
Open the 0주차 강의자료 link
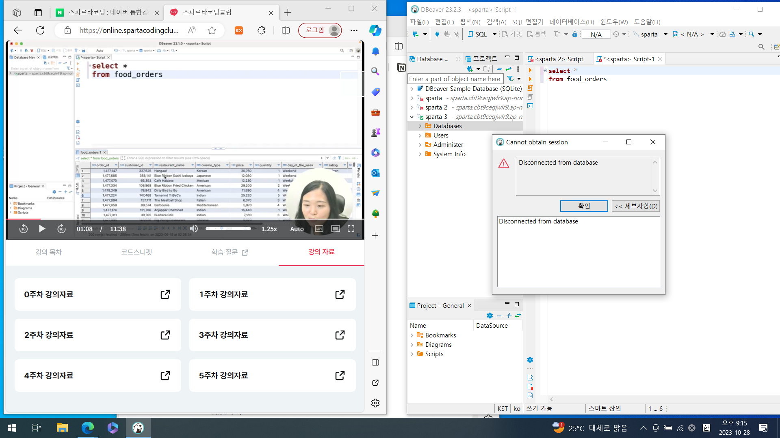click(x=97, y=294)
